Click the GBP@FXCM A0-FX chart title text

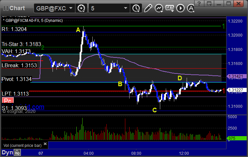[x=33, y=21]
